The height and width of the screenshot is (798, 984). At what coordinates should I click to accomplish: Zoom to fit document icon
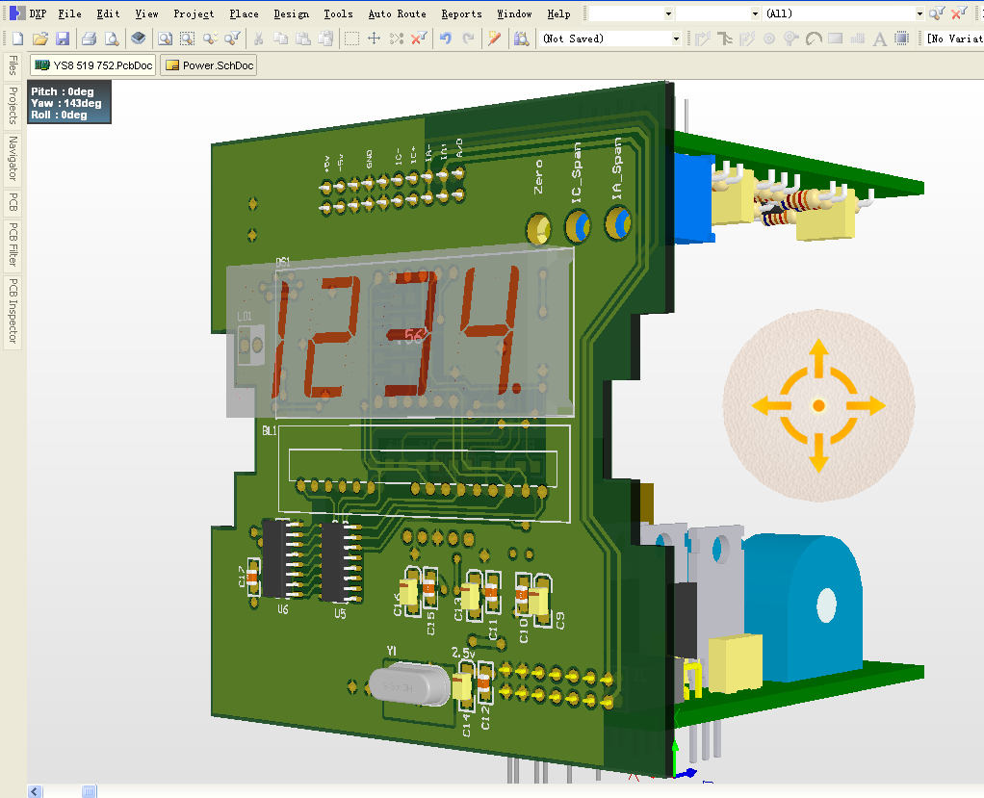[x=165, y=39]
